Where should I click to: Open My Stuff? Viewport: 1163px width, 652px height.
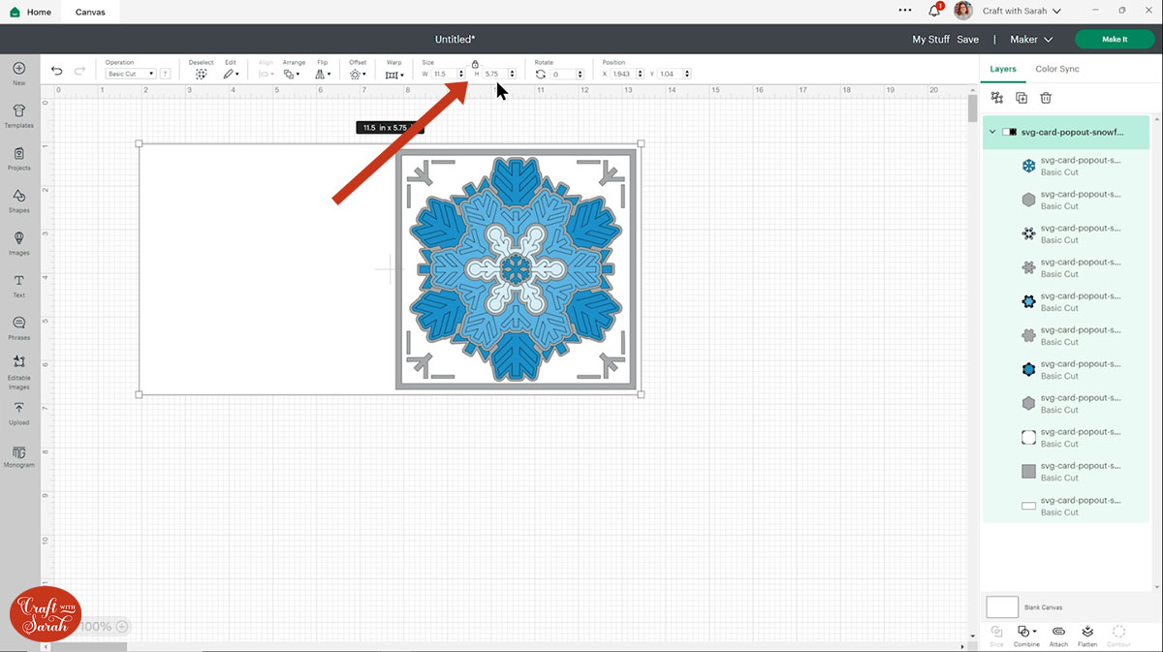coord(930,40)
